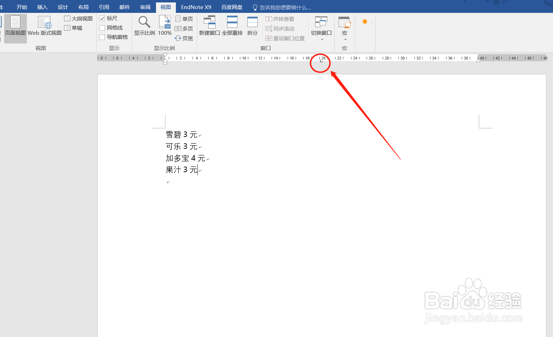Screen dimensions: 553x337
Task: Fit zoom to page width (页宽)
Action: coord(184,38)
